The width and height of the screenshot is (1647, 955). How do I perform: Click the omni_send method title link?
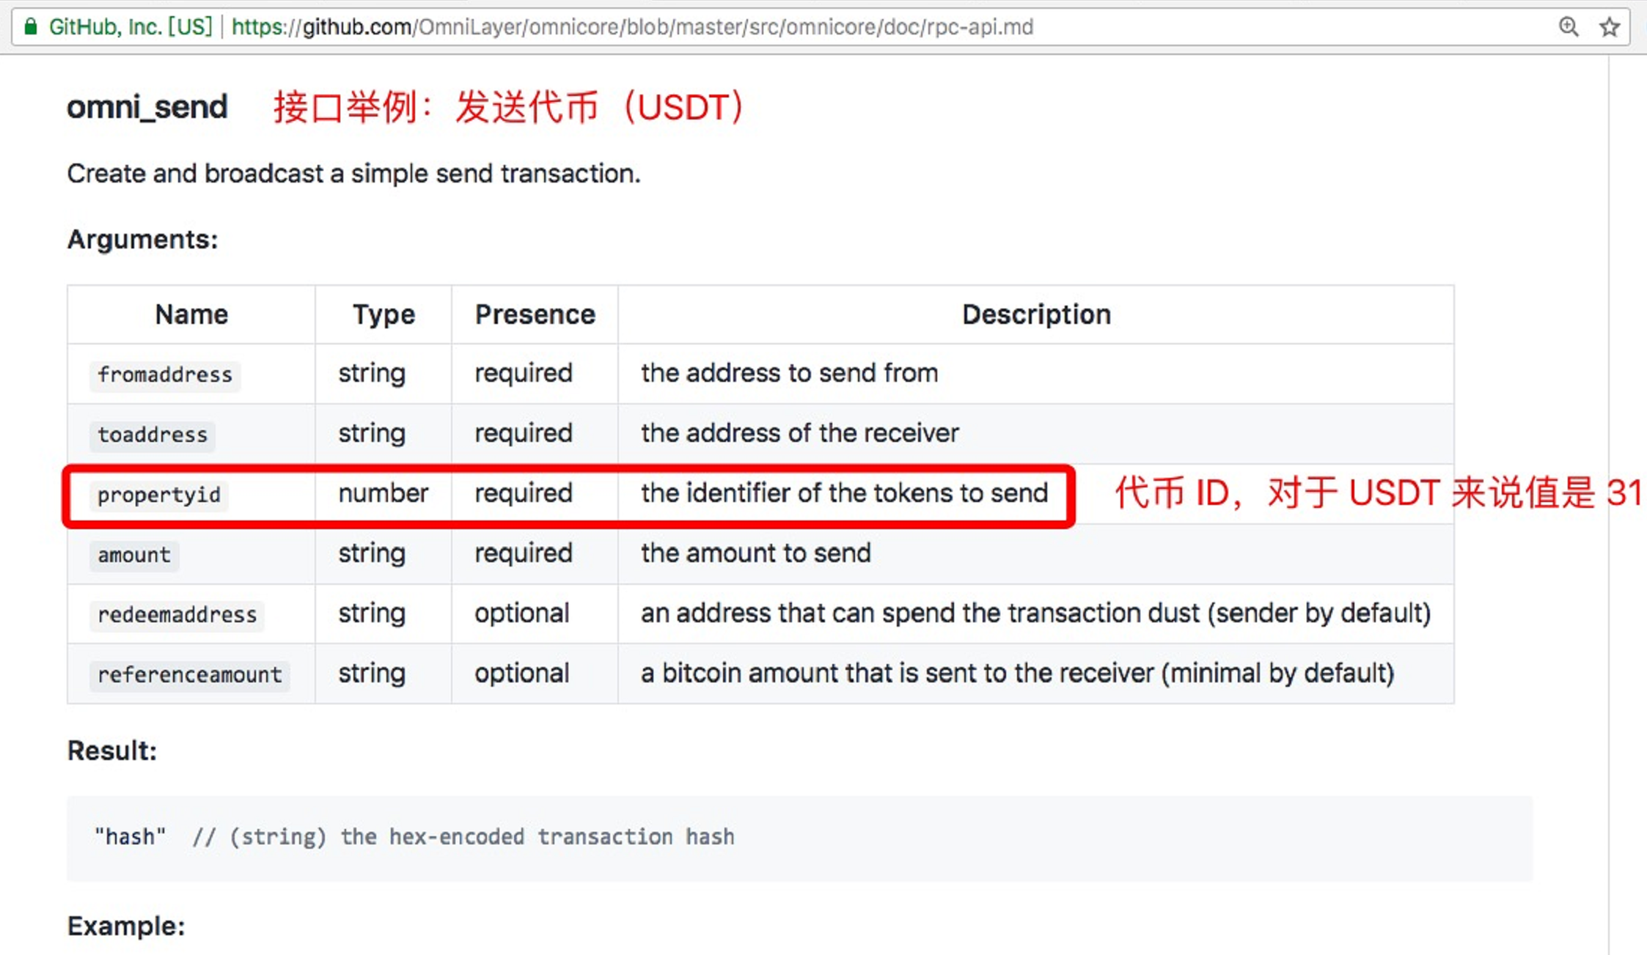[x=144, y=107]
